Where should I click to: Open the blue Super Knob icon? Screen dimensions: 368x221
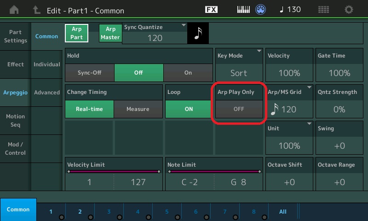click(x=261, y=10)
